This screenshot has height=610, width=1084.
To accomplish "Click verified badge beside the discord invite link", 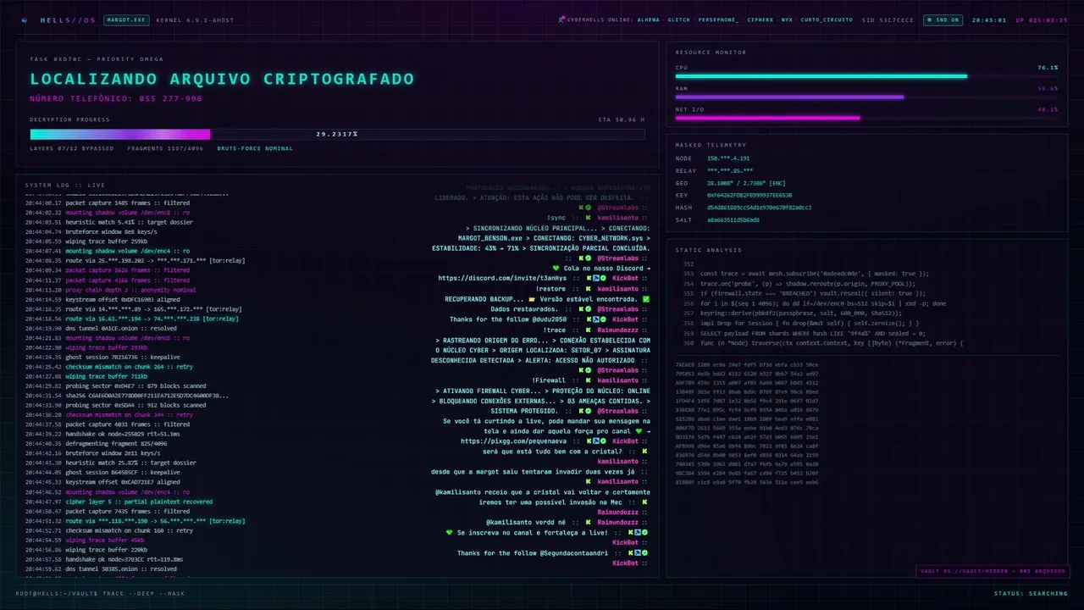I will (605, 279).
